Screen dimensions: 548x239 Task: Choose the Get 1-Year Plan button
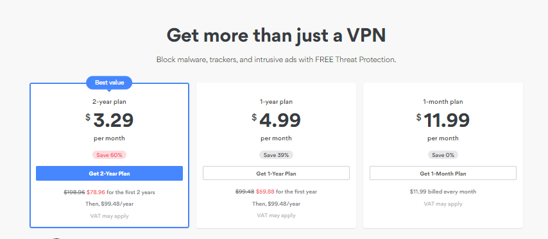click(x=276, y=173)
